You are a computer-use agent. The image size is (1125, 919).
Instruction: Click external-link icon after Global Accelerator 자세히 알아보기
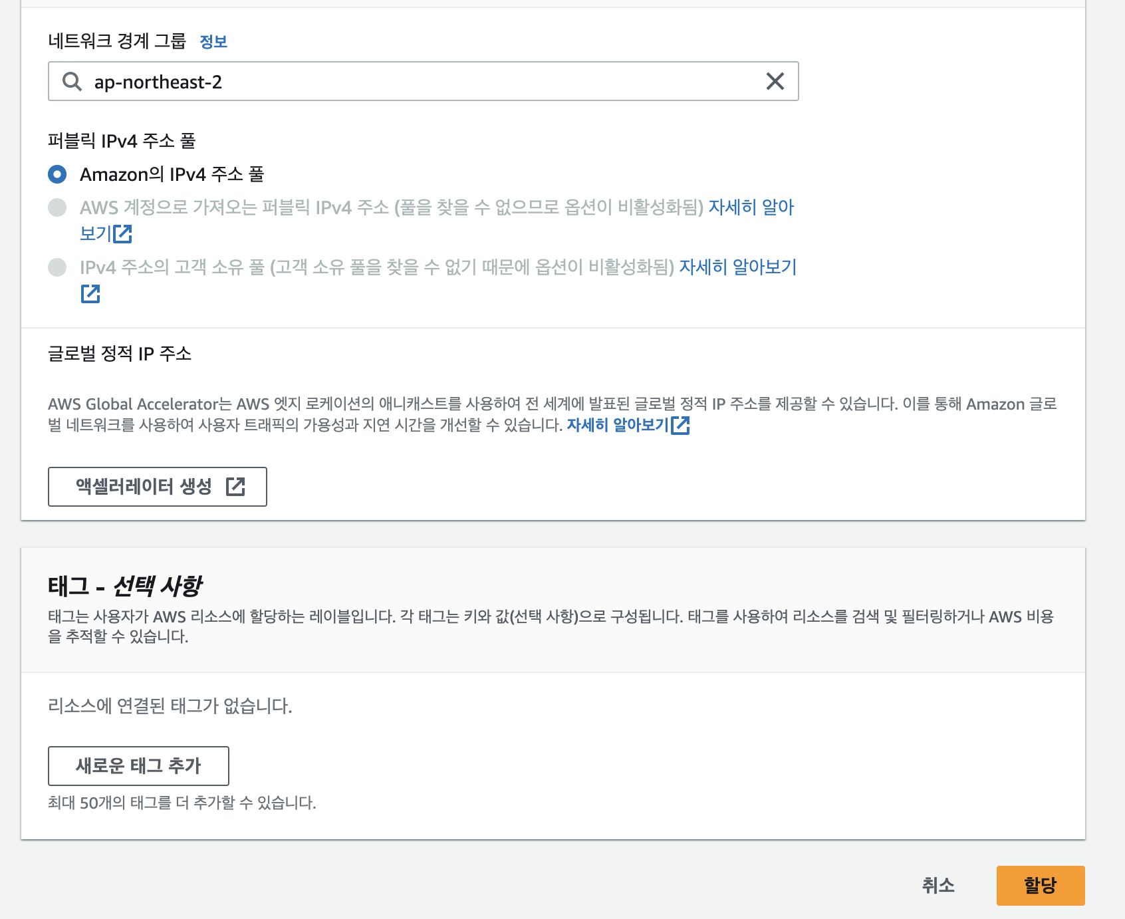pos(681,425)
